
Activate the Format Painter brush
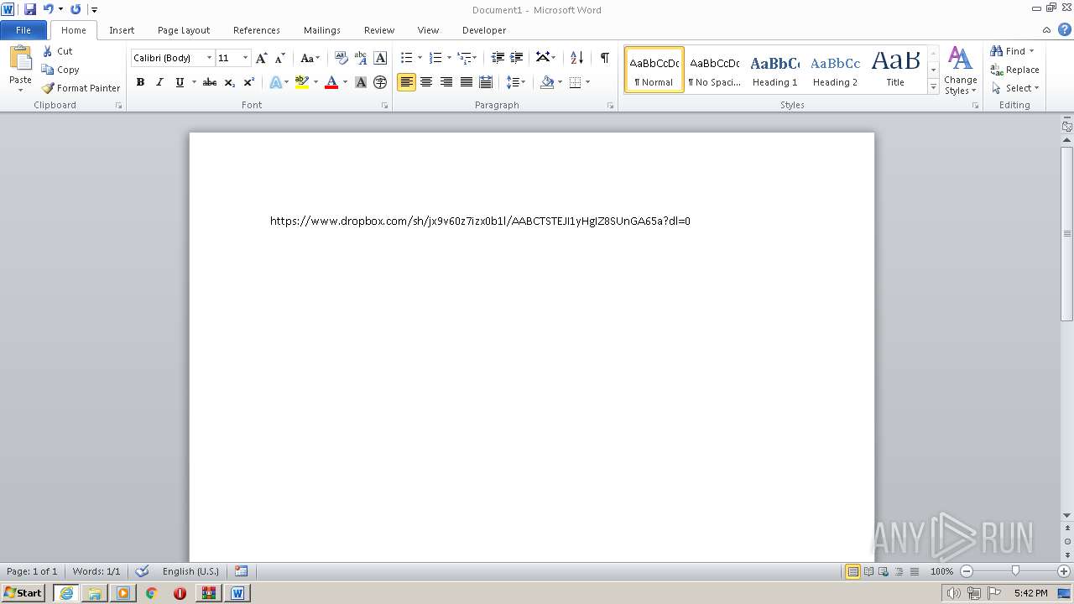coord(48,88)
